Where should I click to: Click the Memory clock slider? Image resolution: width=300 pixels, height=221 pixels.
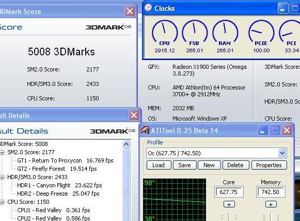(x=271, y=217)
